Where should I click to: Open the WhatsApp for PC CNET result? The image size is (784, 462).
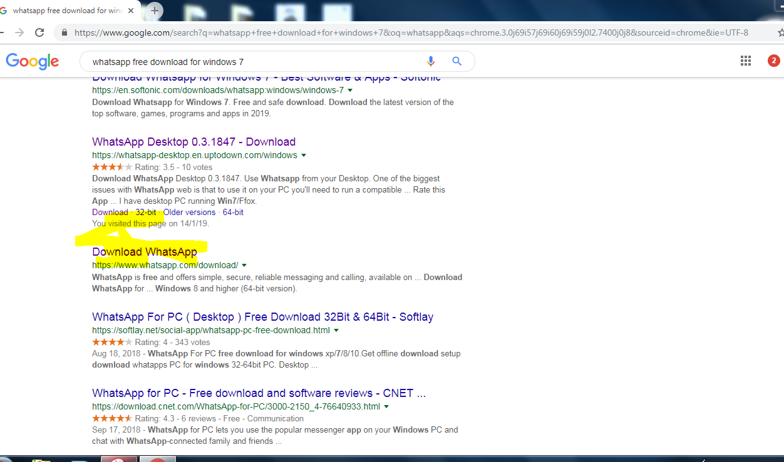259,393
